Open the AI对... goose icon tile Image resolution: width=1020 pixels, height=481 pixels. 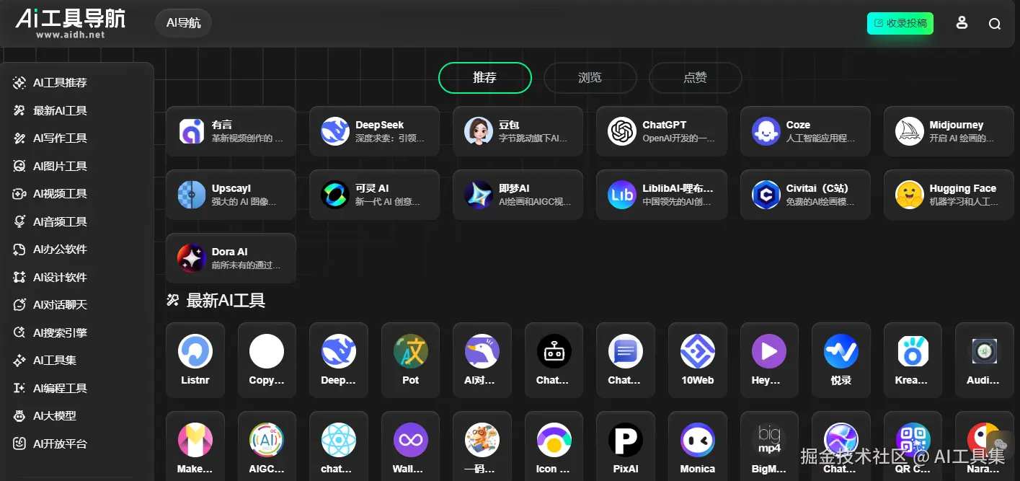(x=482, y=360)
